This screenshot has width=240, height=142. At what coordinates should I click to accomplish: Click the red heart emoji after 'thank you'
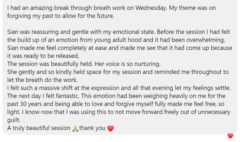click(x=111, y=128)
